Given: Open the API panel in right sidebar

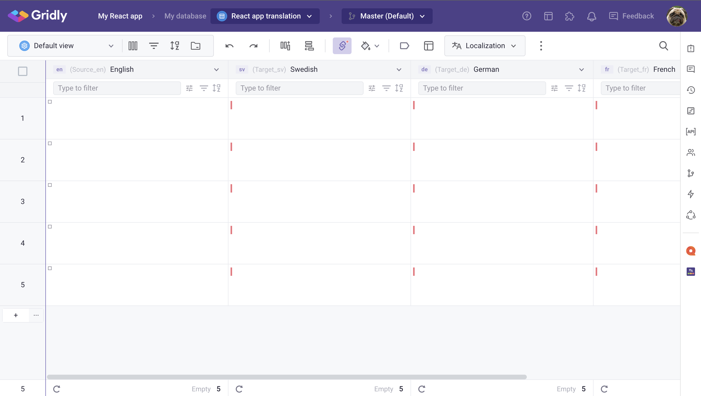Looking at the screenshot, I should pyautogui.click(x=690, y=132).
